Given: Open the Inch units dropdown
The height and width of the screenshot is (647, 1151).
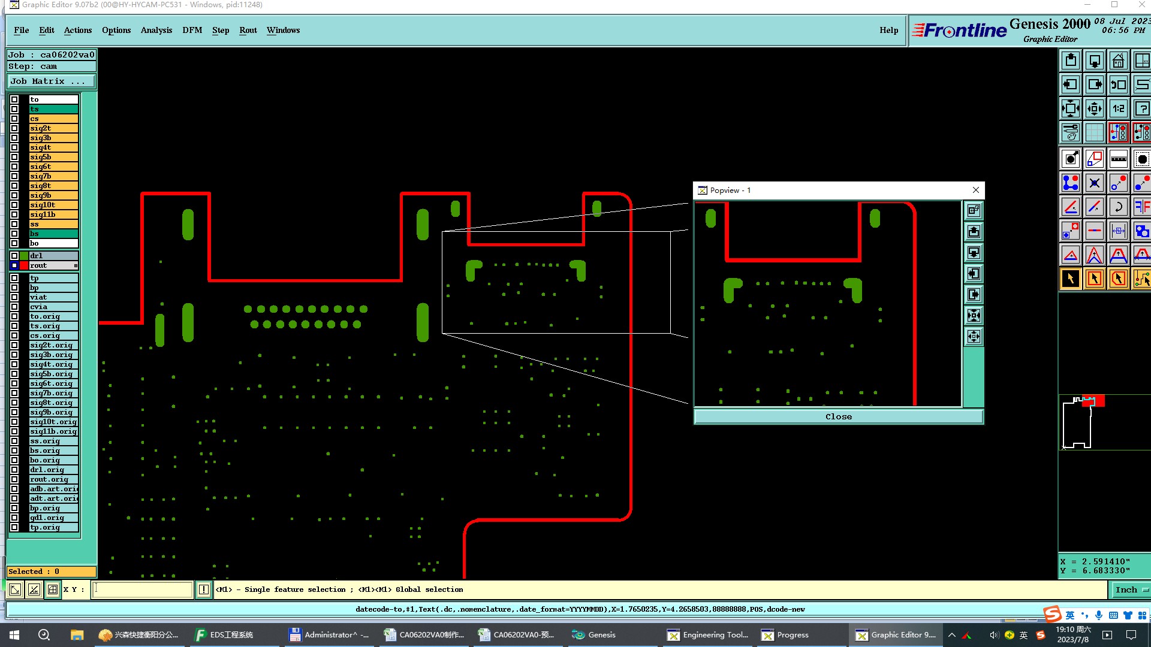Looking at the screenshot, I should (1130, 589).
